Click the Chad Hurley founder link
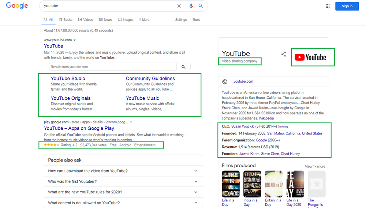366x208 pixels. [290, 154]
